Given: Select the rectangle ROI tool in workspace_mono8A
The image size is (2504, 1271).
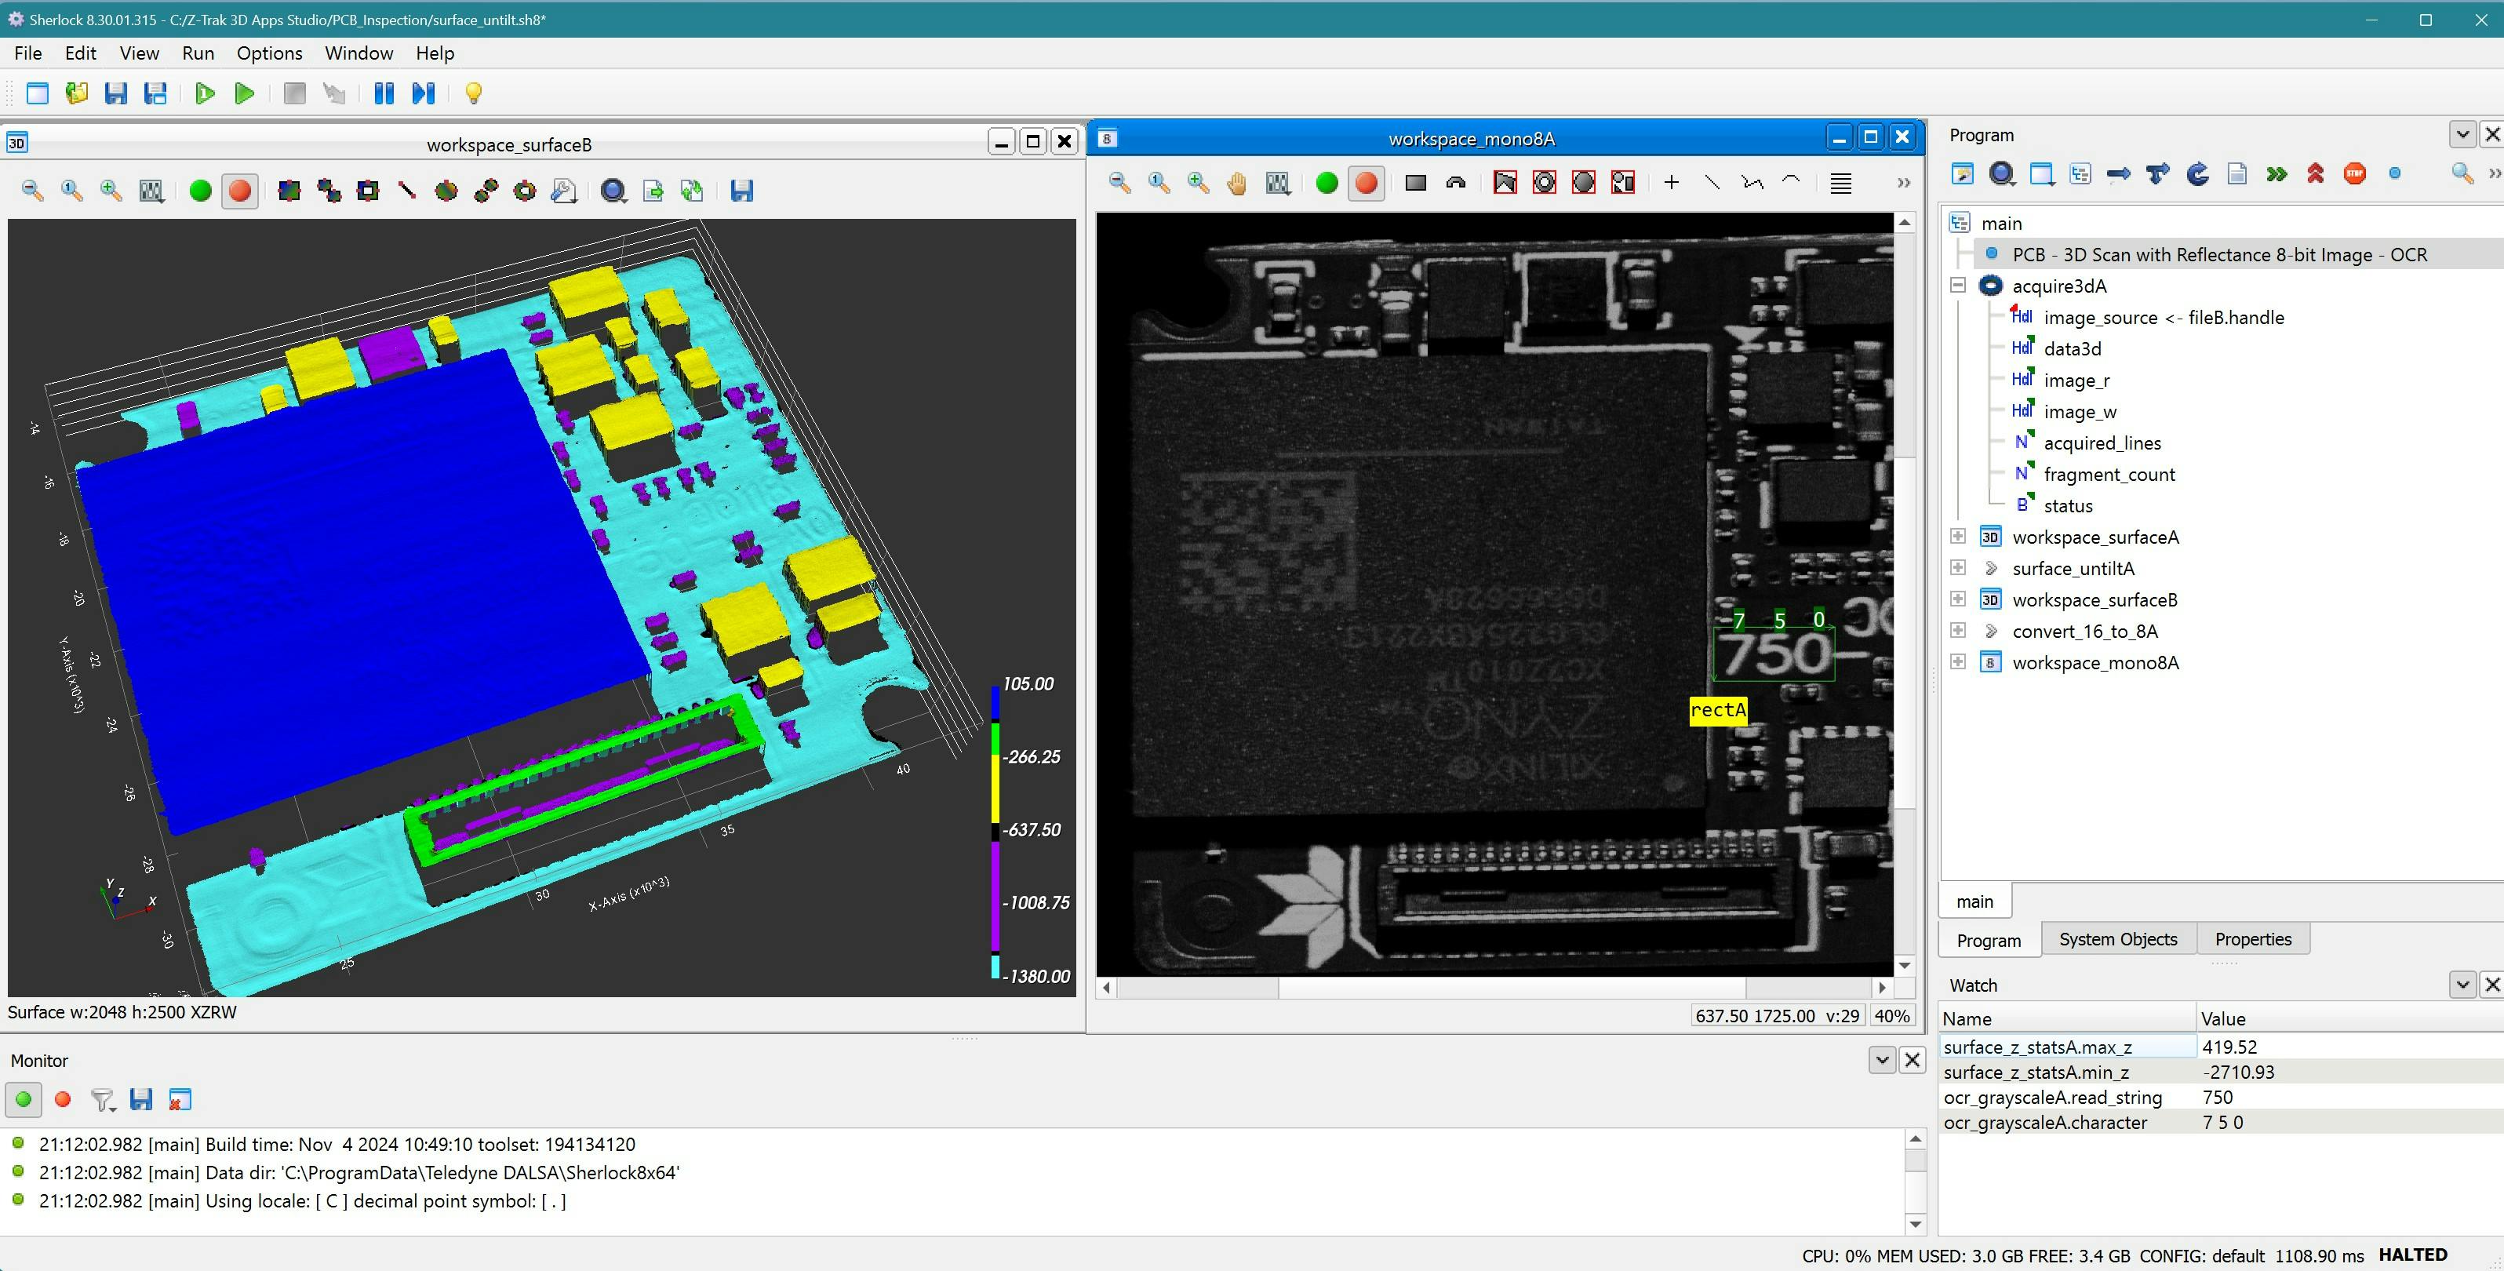Looking at the screenshot, I should point(1415,183).
